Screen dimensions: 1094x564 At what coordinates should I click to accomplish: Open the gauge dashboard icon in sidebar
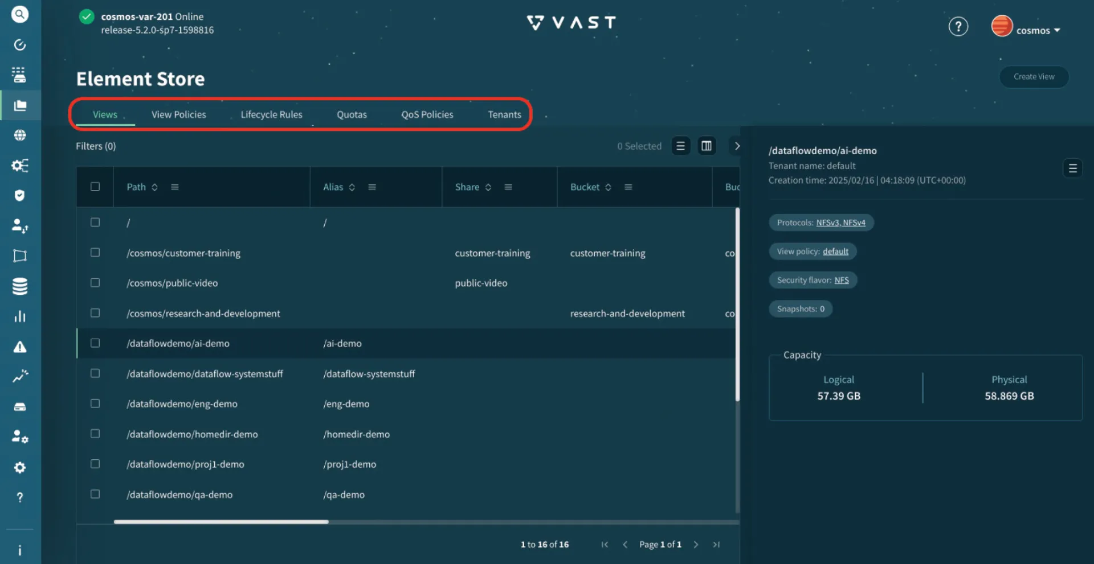pyautogui.click(x=20, y=45)
